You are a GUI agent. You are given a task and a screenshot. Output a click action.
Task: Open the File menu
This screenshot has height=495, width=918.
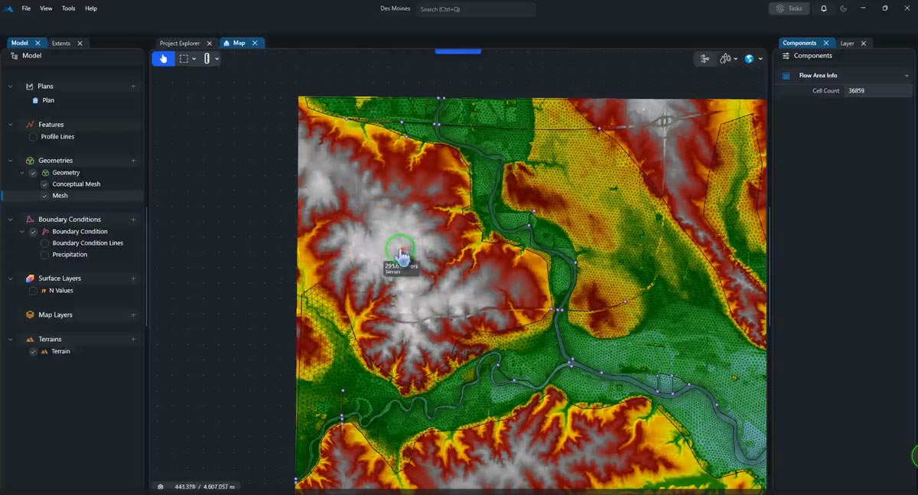[26, 8]
